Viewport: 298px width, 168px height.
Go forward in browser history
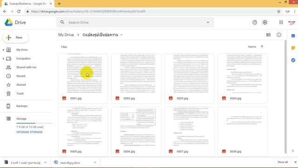[12, 11]
